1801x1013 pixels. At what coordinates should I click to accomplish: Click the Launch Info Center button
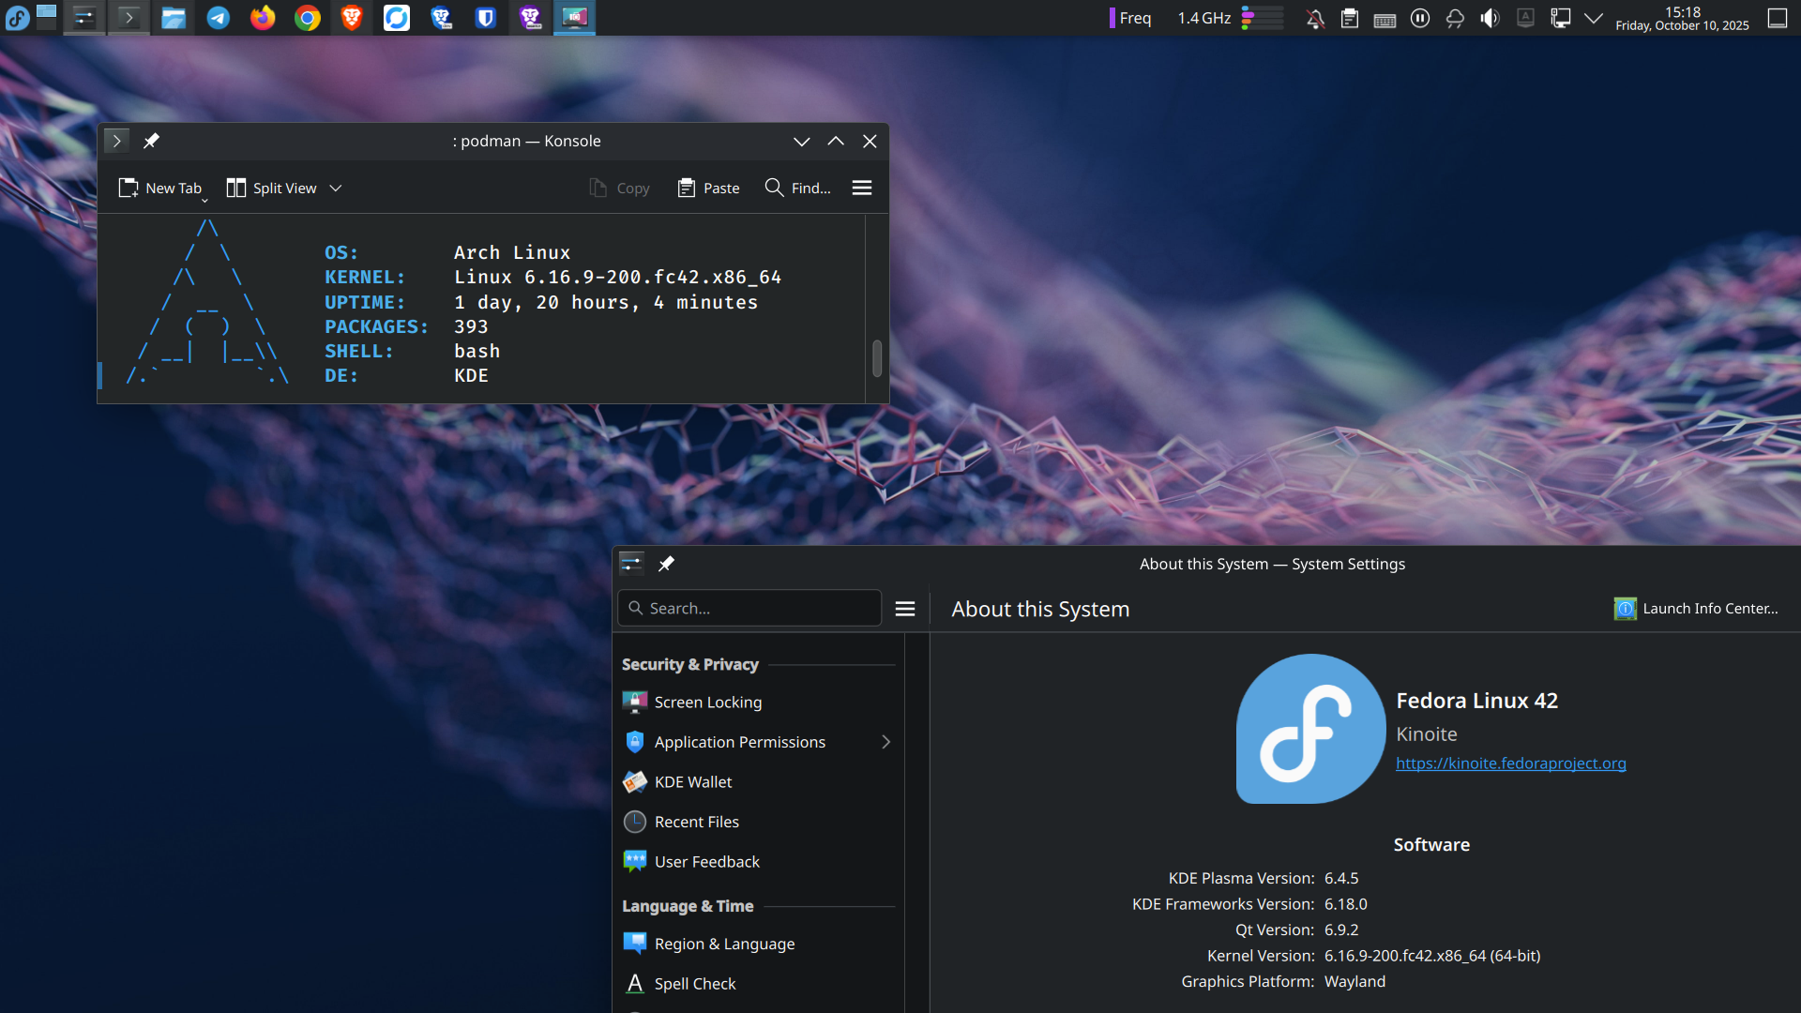click(1696, 609)
